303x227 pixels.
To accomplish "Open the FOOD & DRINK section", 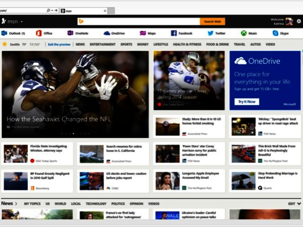I will pos(217,44).
